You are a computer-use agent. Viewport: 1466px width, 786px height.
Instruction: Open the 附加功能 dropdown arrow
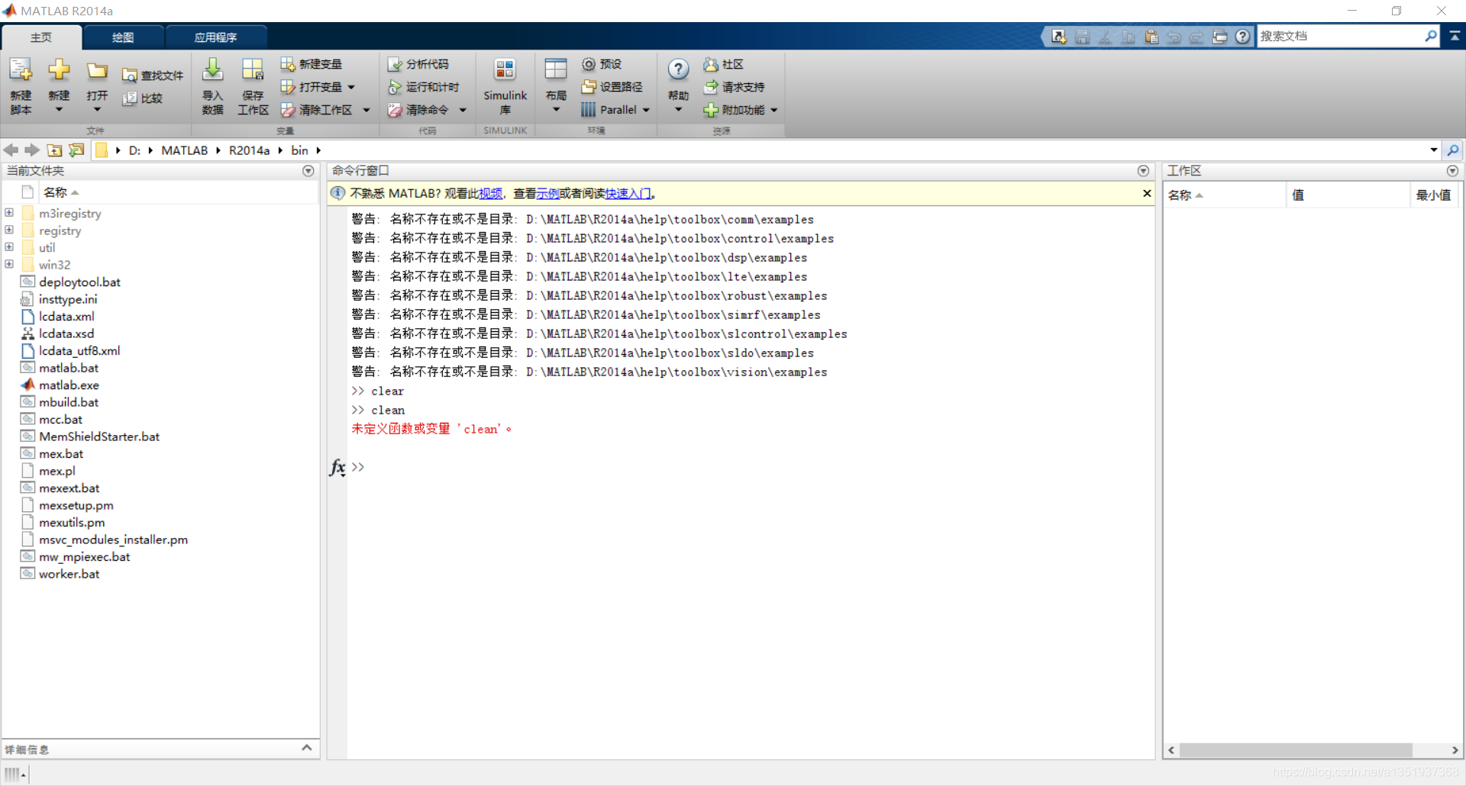pos(774,110)
